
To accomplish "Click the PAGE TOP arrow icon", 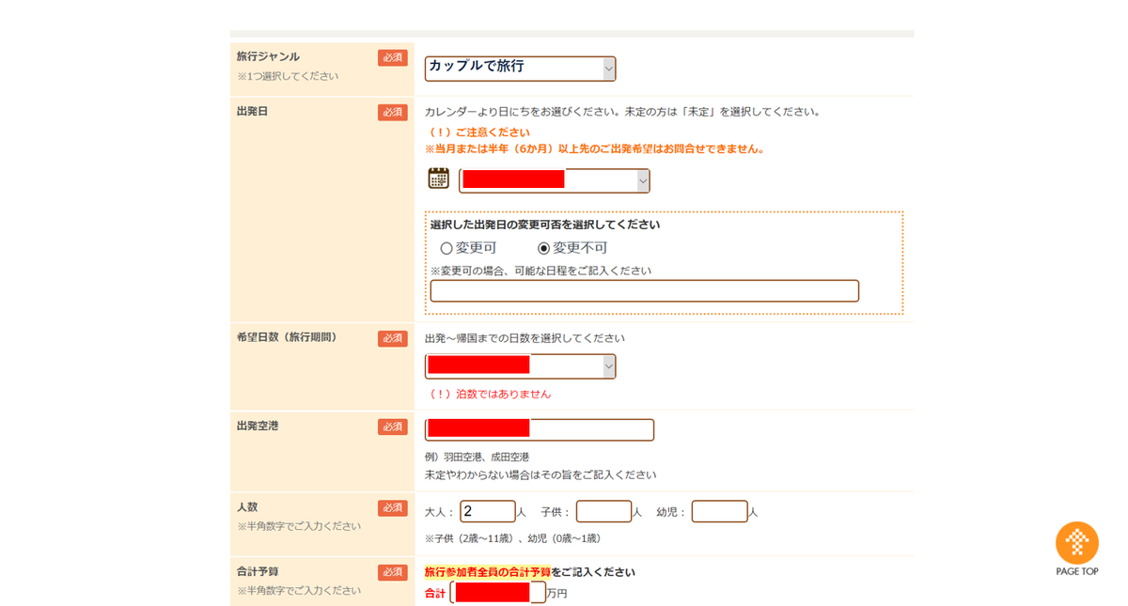I will [1077, 543].
